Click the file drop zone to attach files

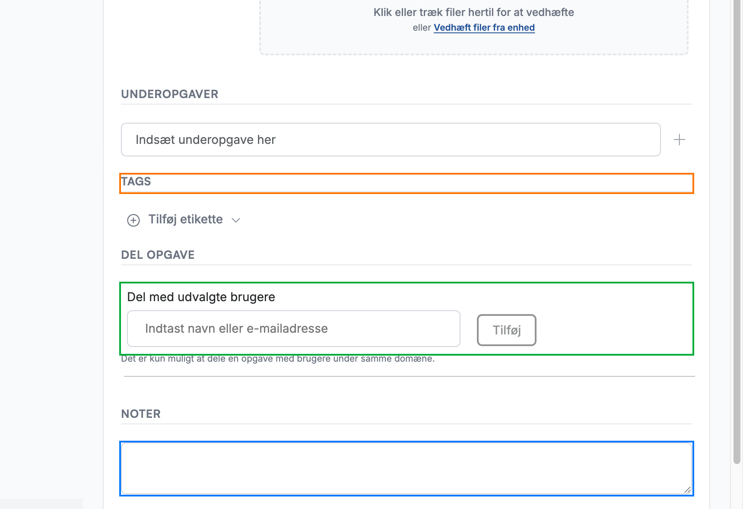click(473, 26)
